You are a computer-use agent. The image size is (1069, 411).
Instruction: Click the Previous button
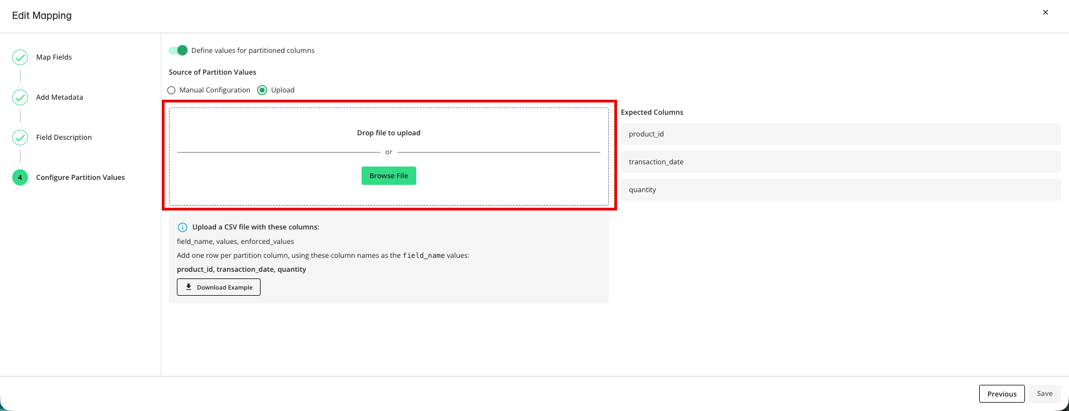[x=1002, y=394]
